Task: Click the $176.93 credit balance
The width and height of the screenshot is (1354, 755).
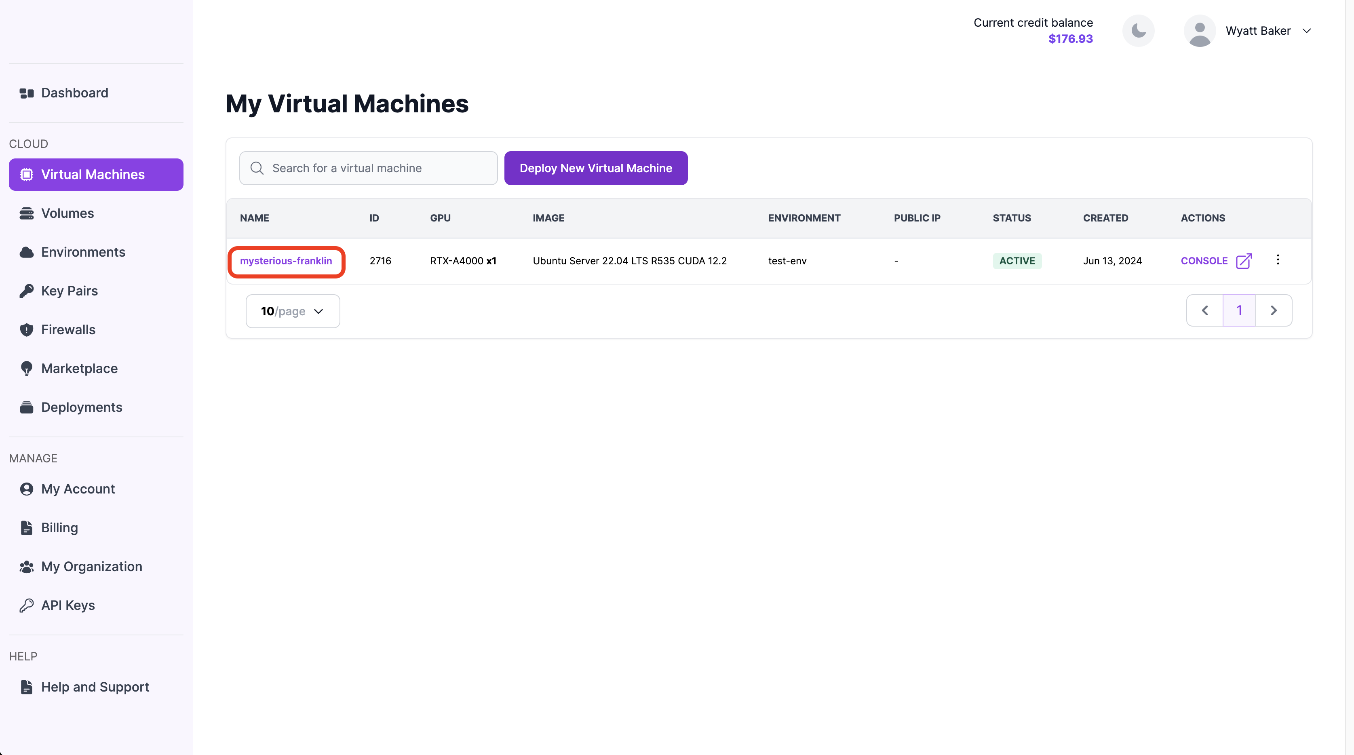Action: click(1070, 39)
